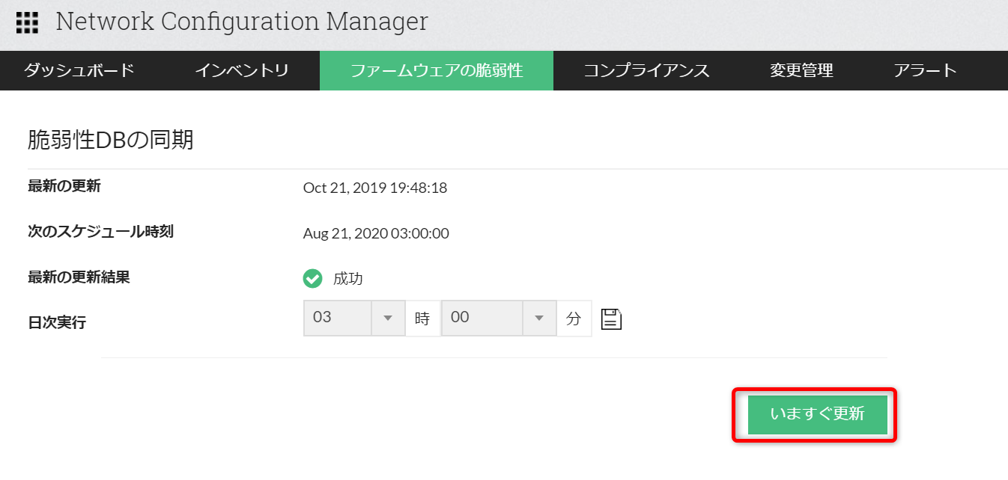Open the 変更管理 tab
This screenshot has height=480, width=1008.
point(801,71)
